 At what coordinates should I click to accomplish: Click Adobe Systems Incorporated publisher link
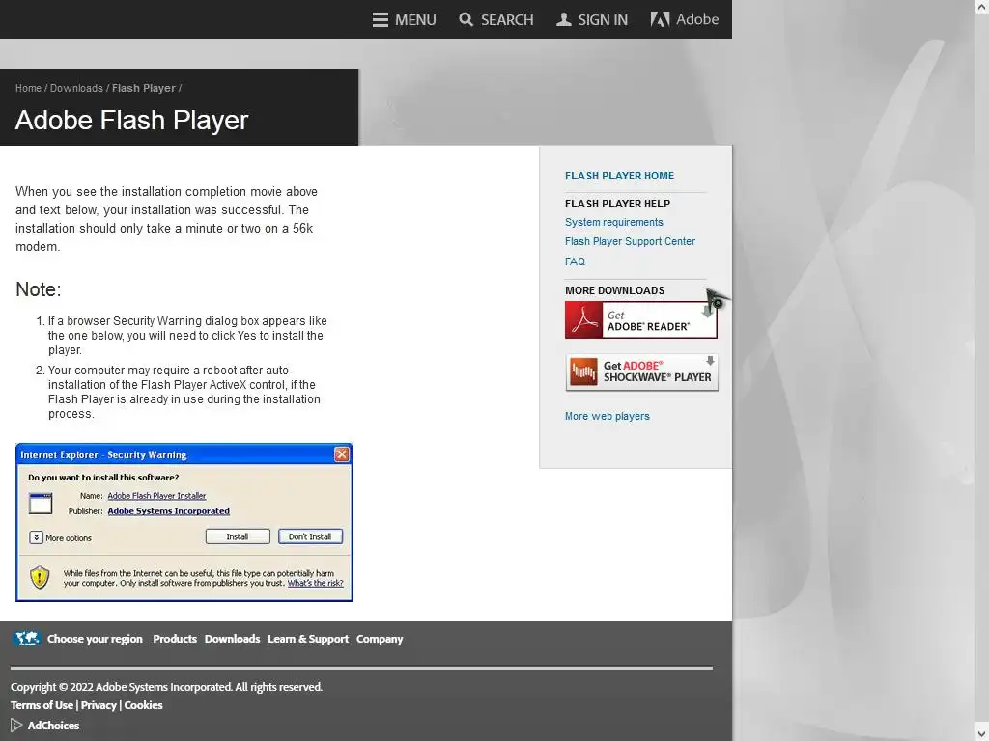point(168,511)
